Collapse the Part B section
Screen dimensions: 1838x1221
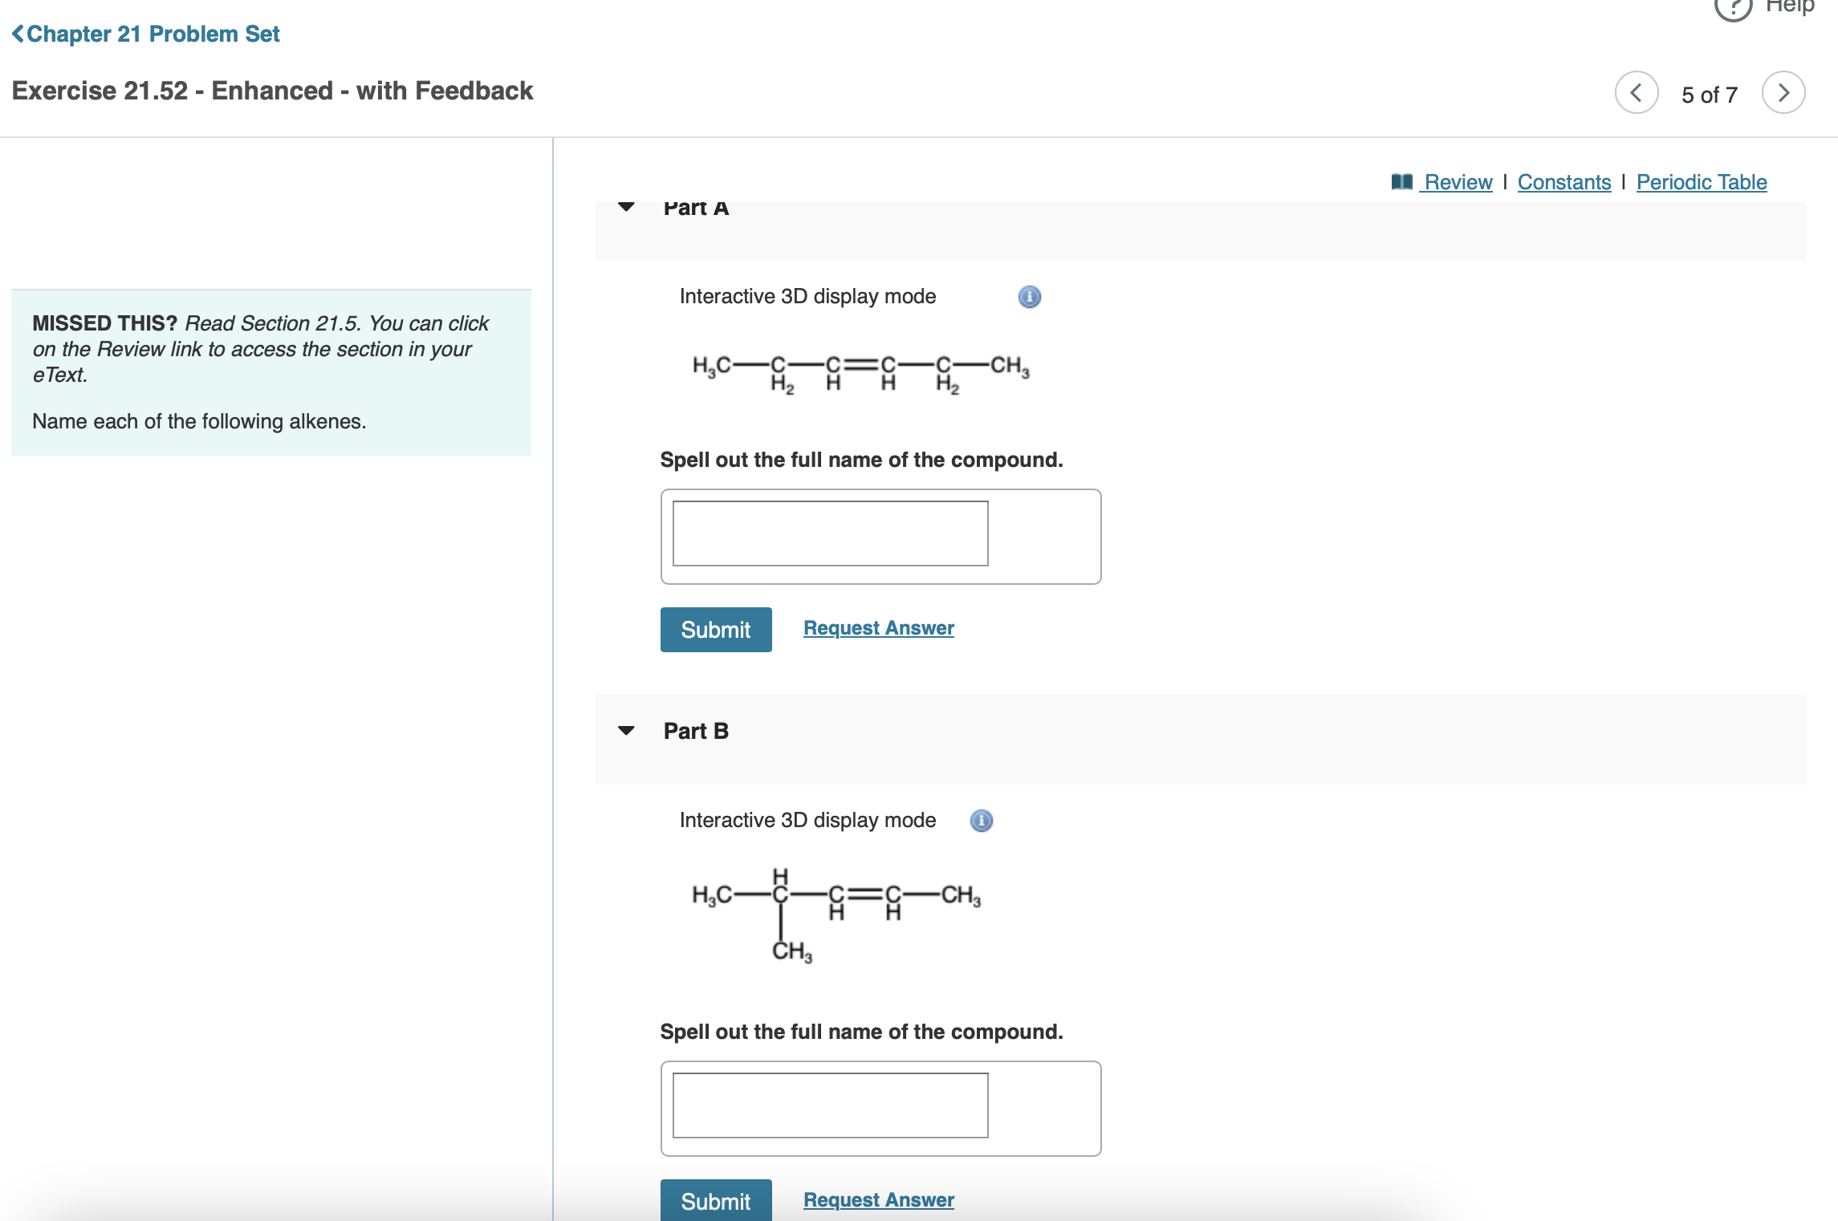pos(626,731)
